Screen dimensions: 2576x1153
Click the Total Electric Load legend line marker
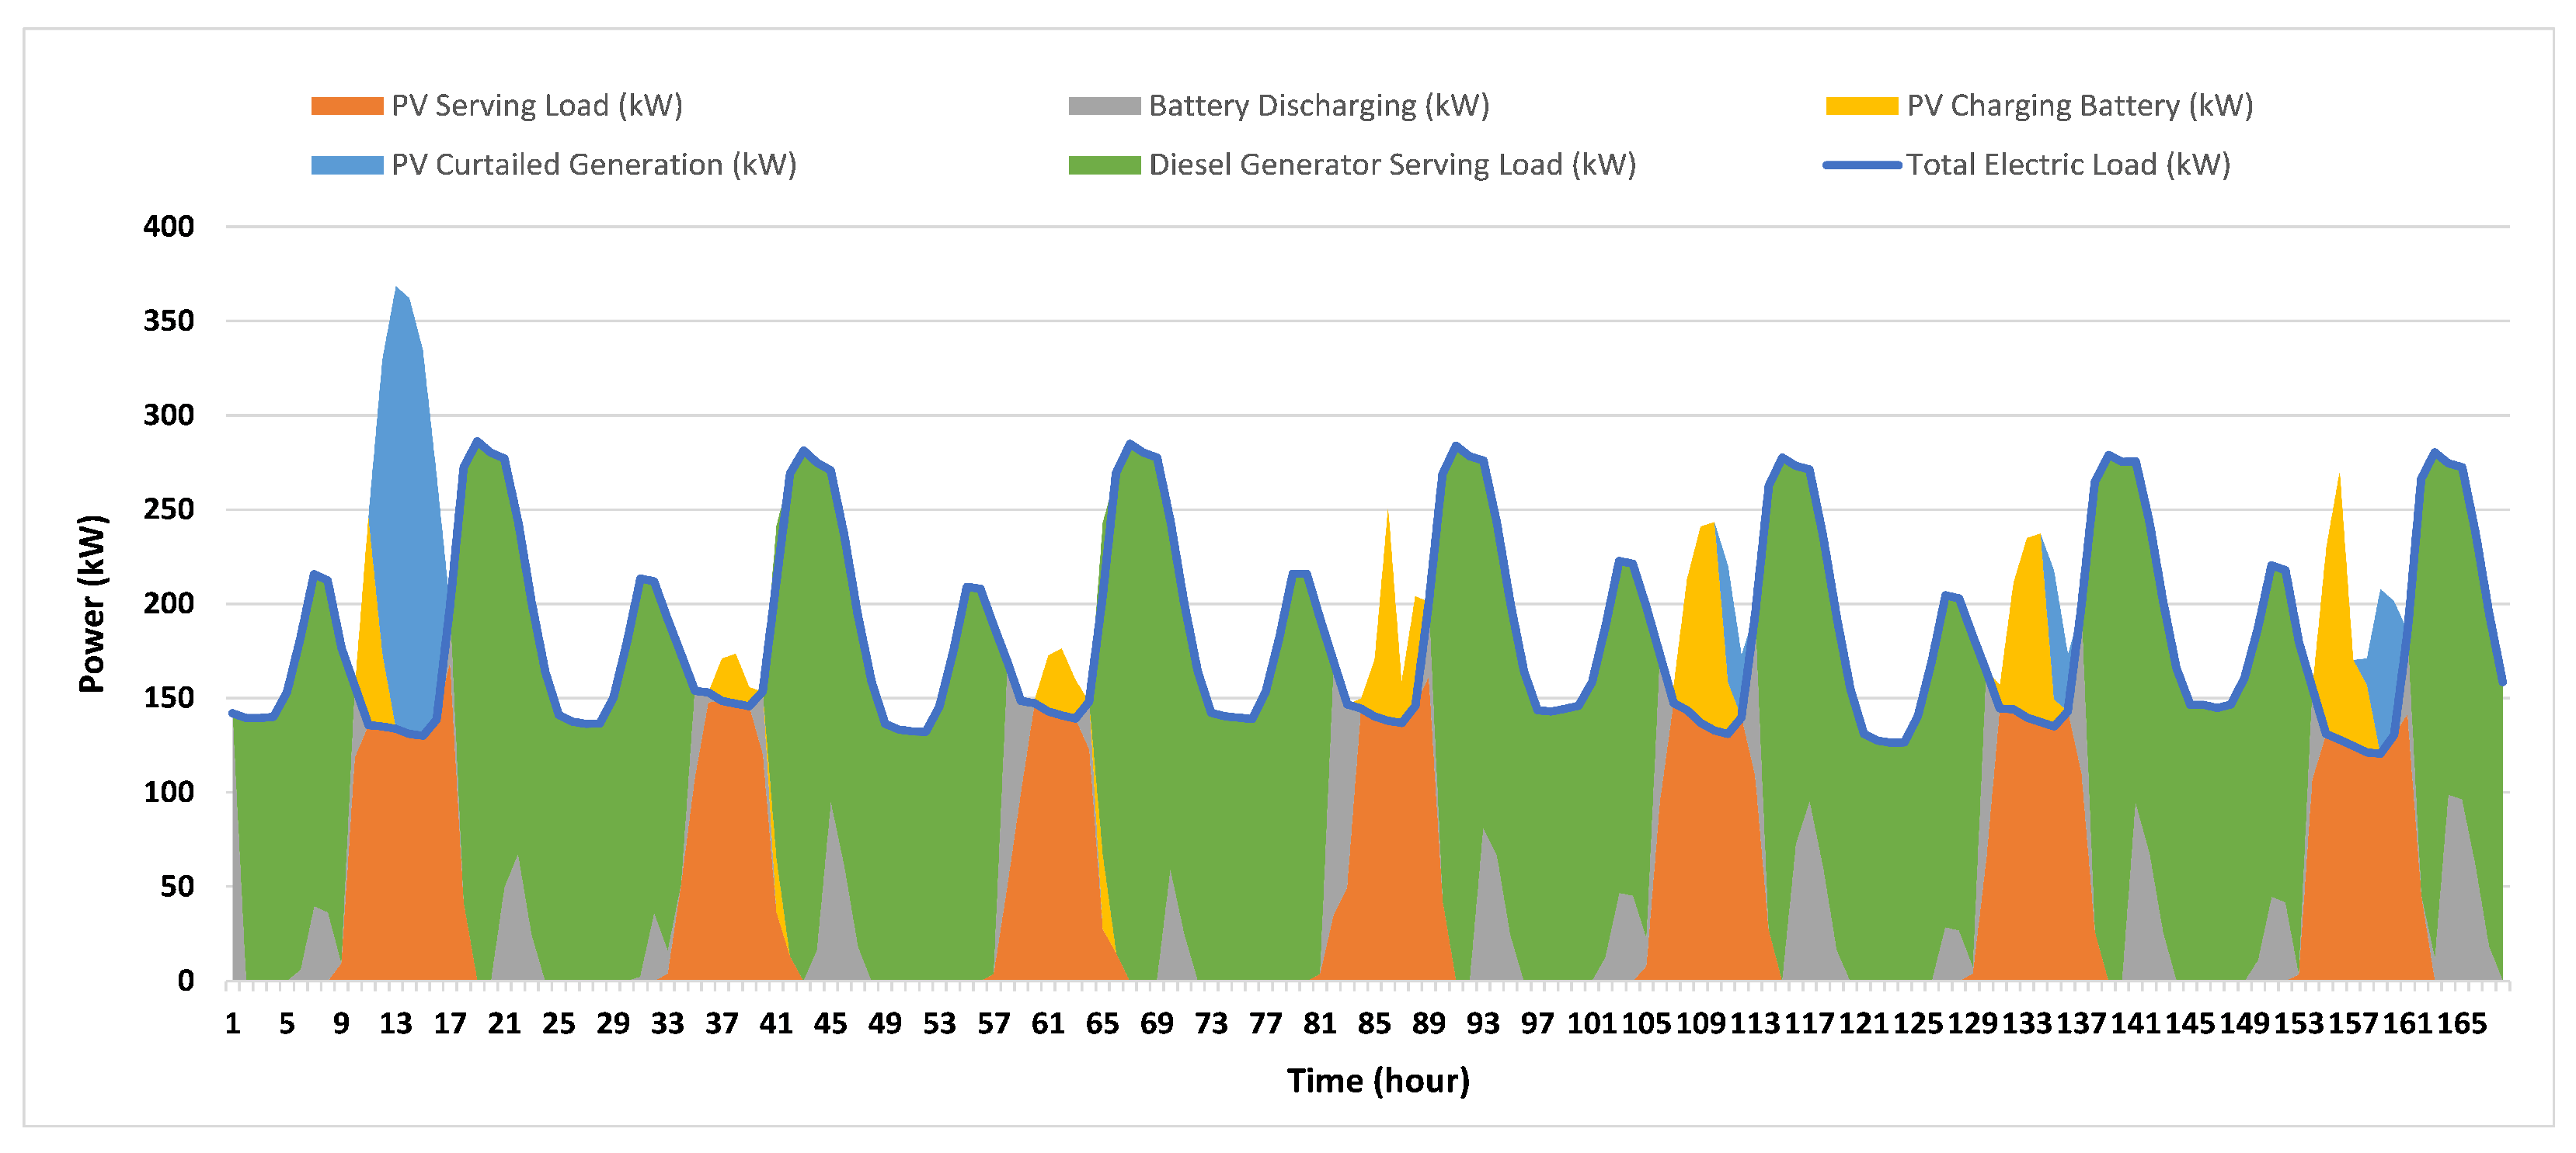coord(1861,165)
